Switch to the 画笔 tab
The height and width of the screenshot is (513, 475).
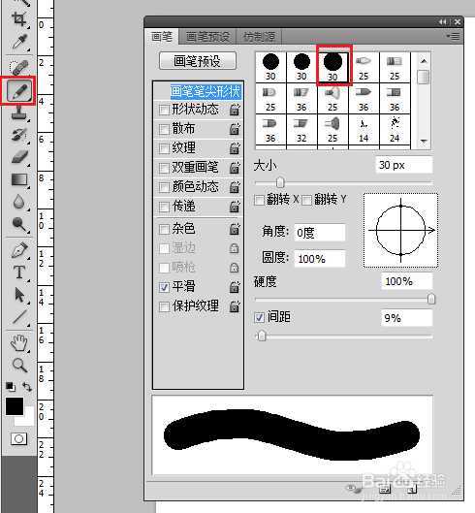(162, 36)
